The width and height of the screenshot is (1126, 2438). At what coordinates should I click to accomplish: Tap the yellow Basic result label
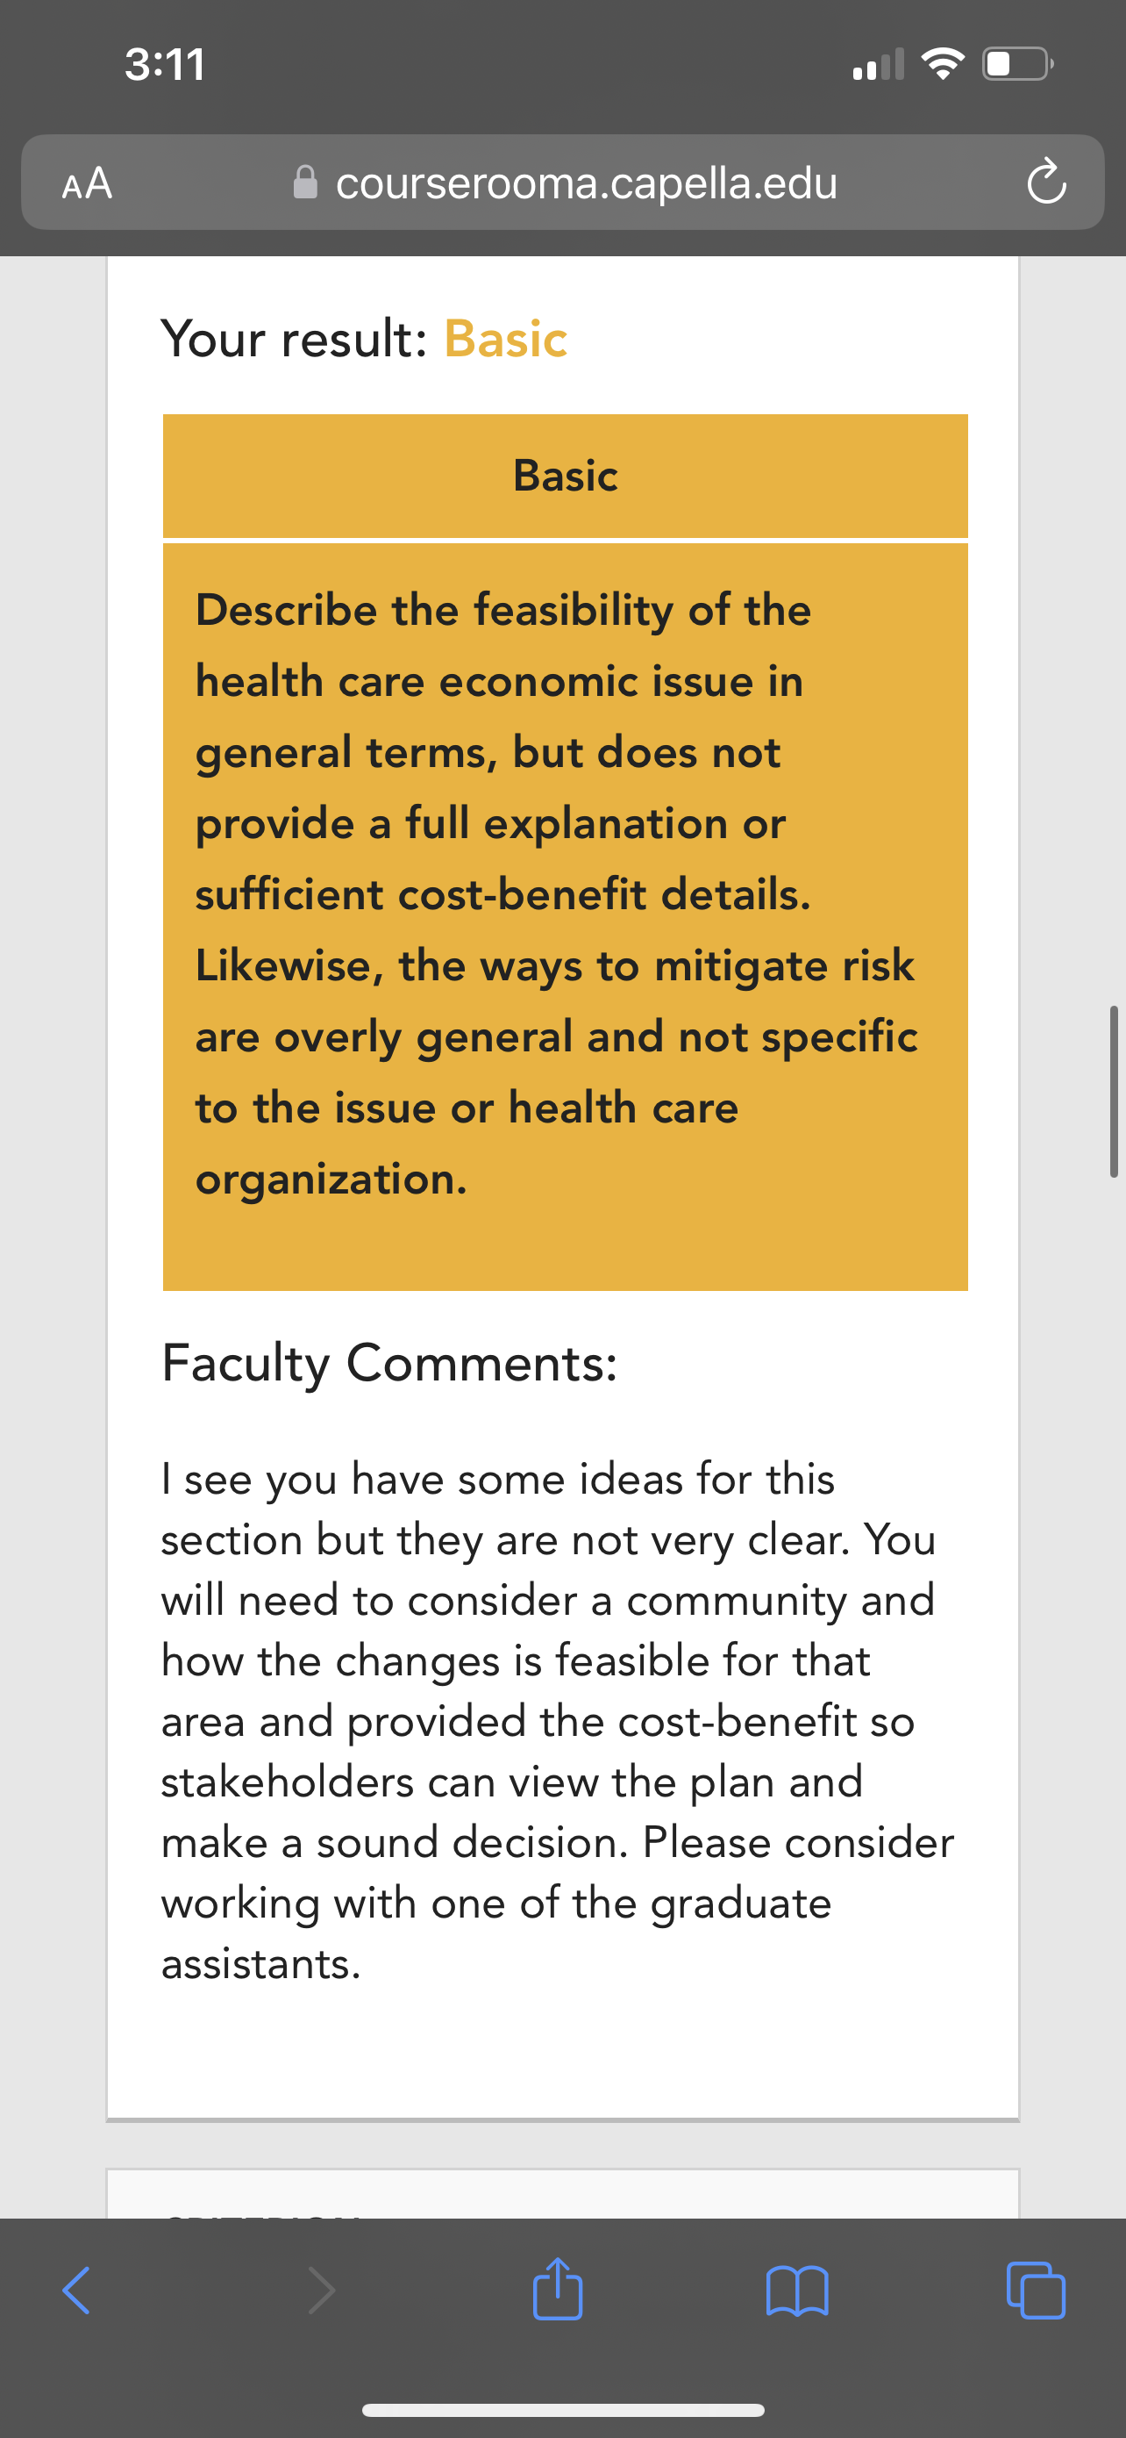pos(506,338)
